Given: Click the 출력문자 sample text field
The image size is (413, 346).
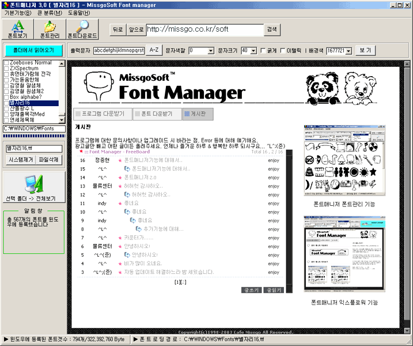Looking at the screenshot, I should [x=119, y=51].
